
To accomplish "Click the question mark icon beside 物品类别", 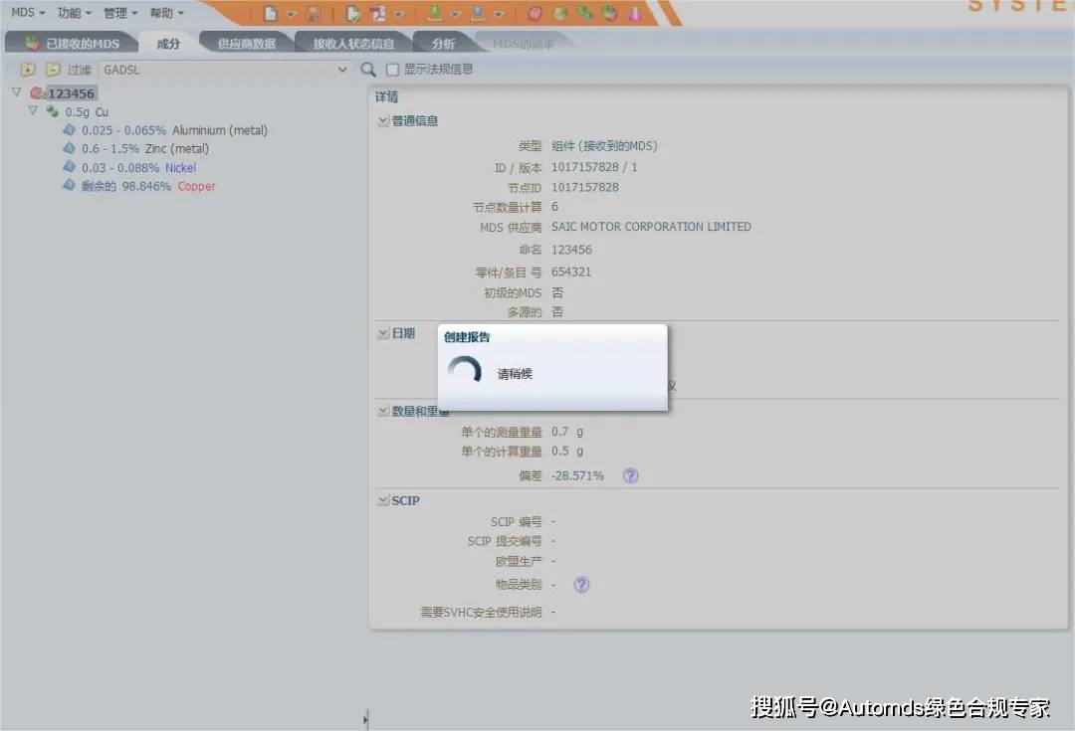I will click(580, 585).
